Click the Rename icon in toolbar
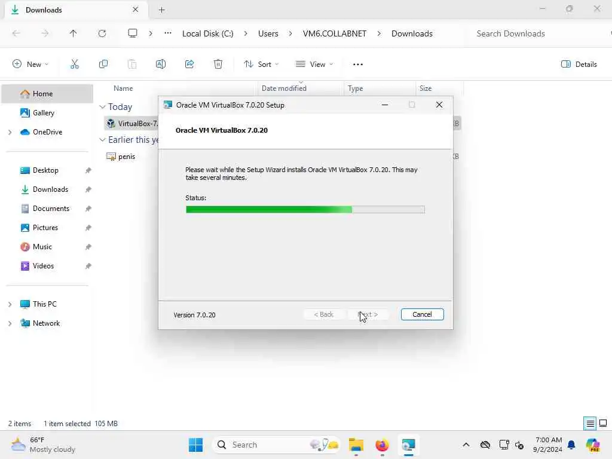 [x=161, y=65]
